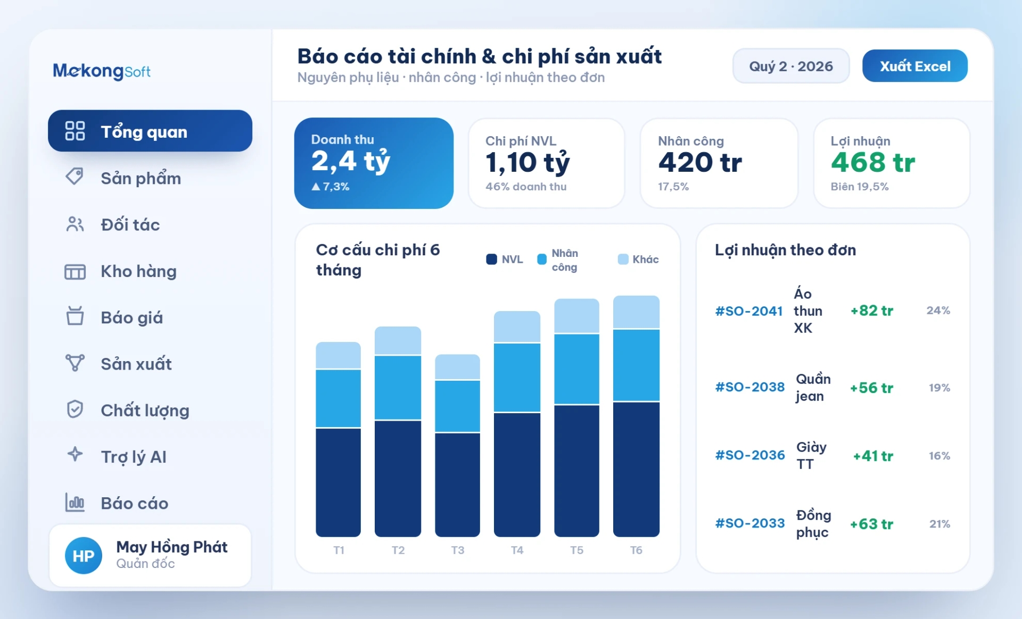Click the +56 tr profit value
Viewport: 1022px width, 619px height.
point(871,388)
